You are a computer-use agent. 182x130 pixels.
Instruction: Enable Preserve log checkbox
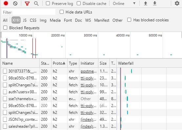pyautogui.click(x=48, y=3)
